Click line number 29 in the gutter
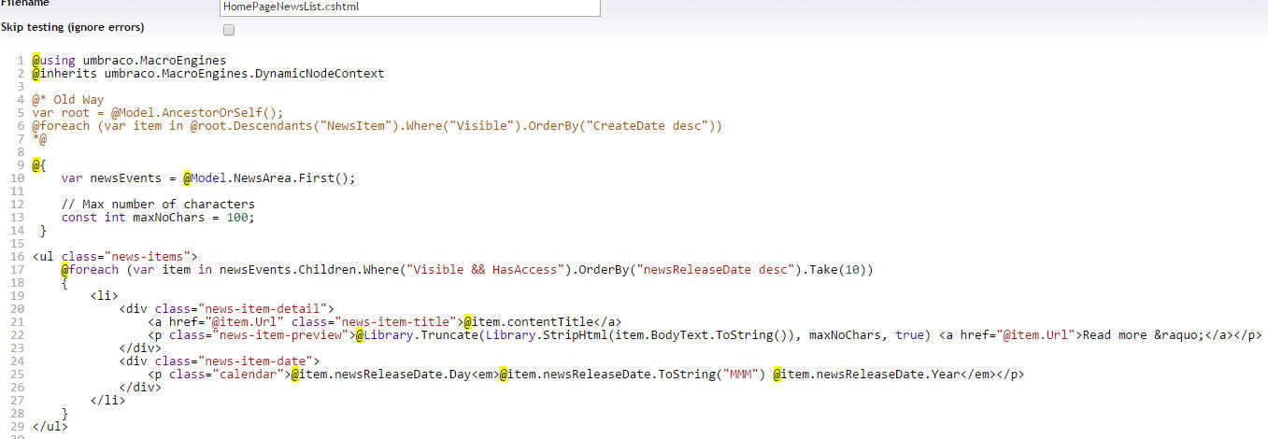The width and height of the screenshot is (1268, 439). pyautogui.click(x=18, y=427)
